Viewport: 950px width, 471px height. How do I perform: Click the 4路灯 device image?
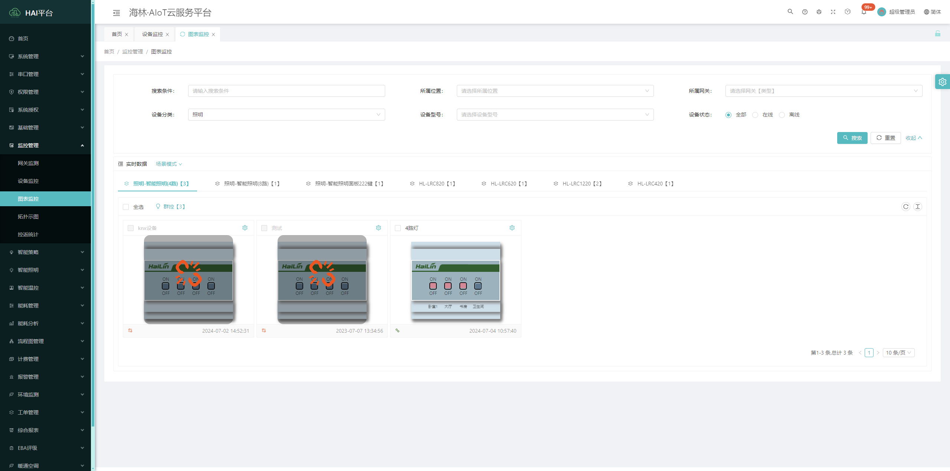tap(456, 281)
